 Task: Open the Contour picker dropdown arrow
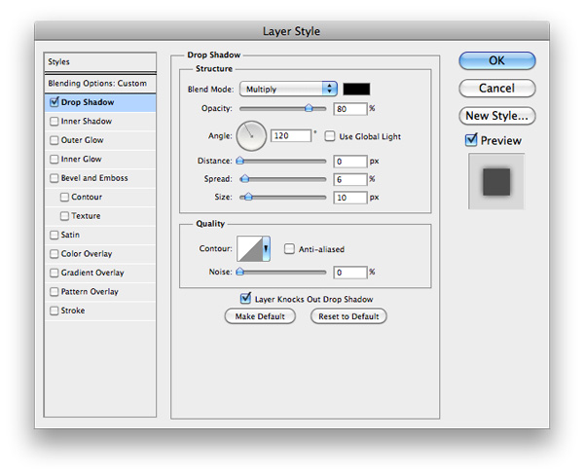click(x=266, y=248)
